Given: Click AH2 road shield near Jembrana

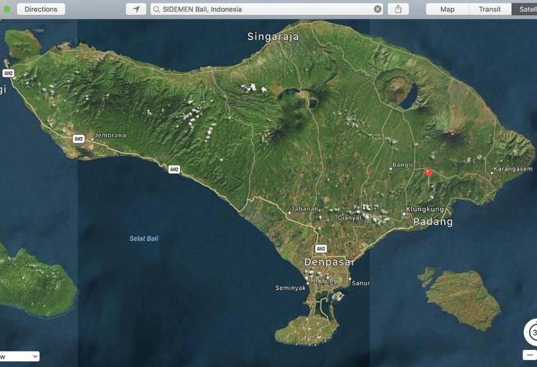Looking at the screenshot, I should [79, 139].
